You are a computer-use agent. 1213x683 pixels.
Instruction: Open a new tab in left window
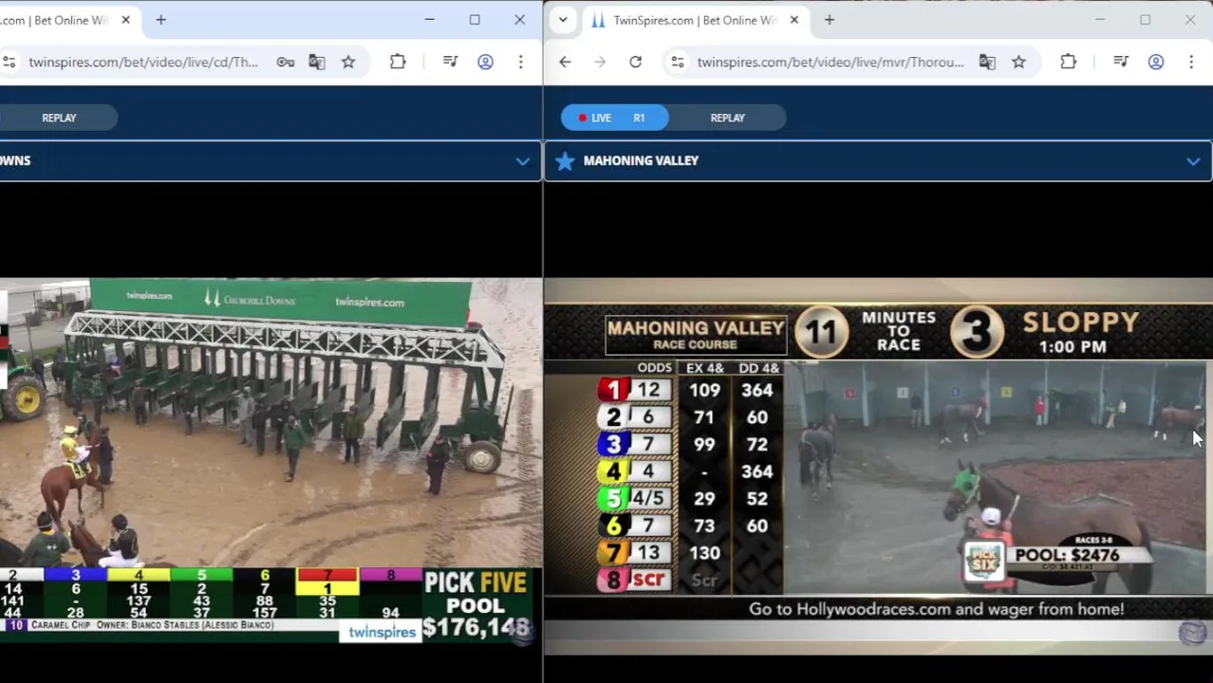[x=160, y=20]
